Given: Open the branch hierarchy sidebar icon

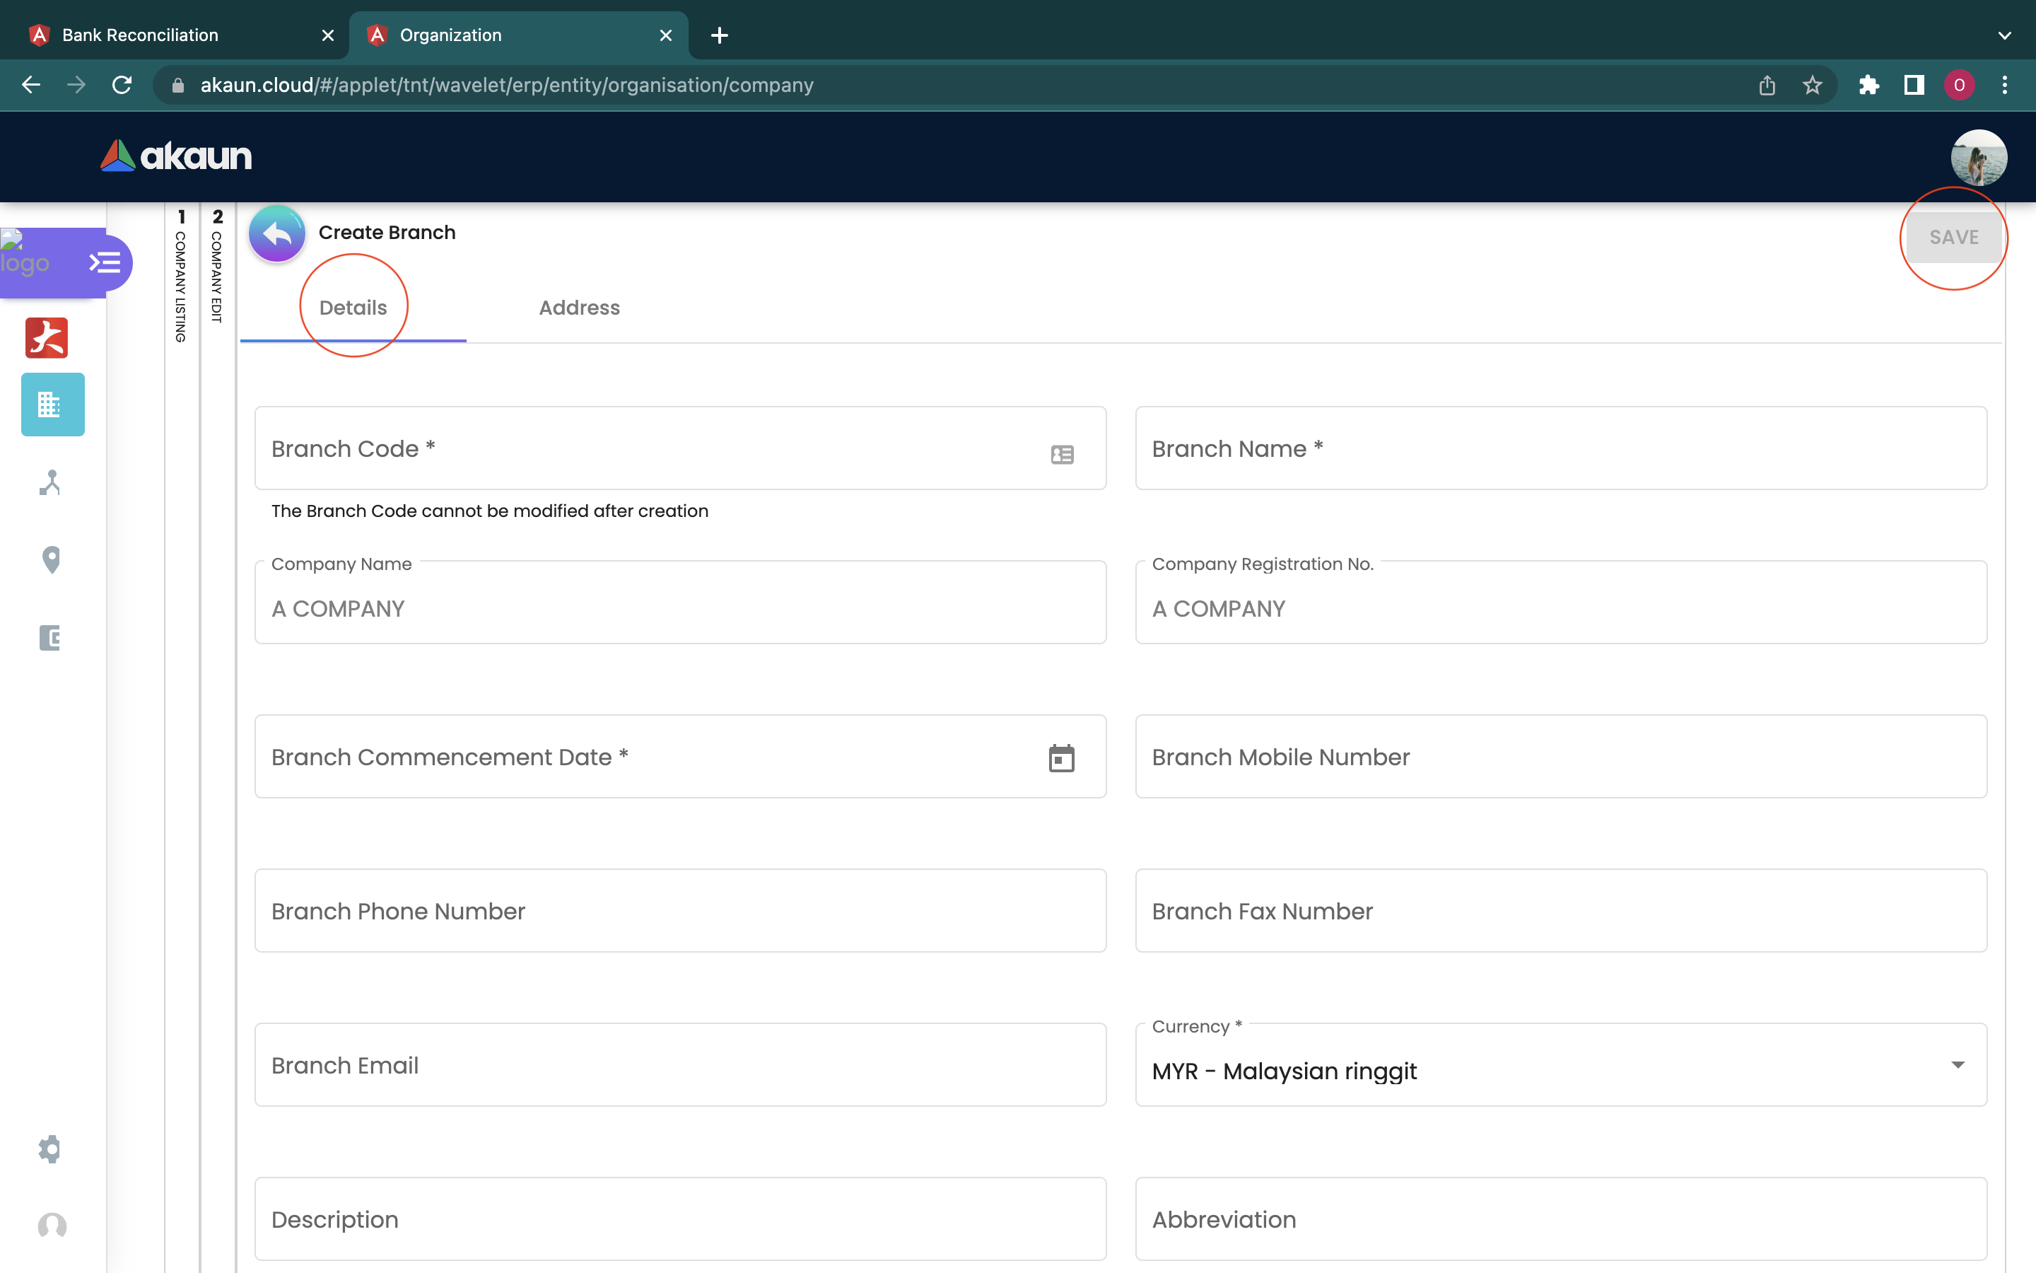Looking at the screenshot, I should (x=50, y=482).
